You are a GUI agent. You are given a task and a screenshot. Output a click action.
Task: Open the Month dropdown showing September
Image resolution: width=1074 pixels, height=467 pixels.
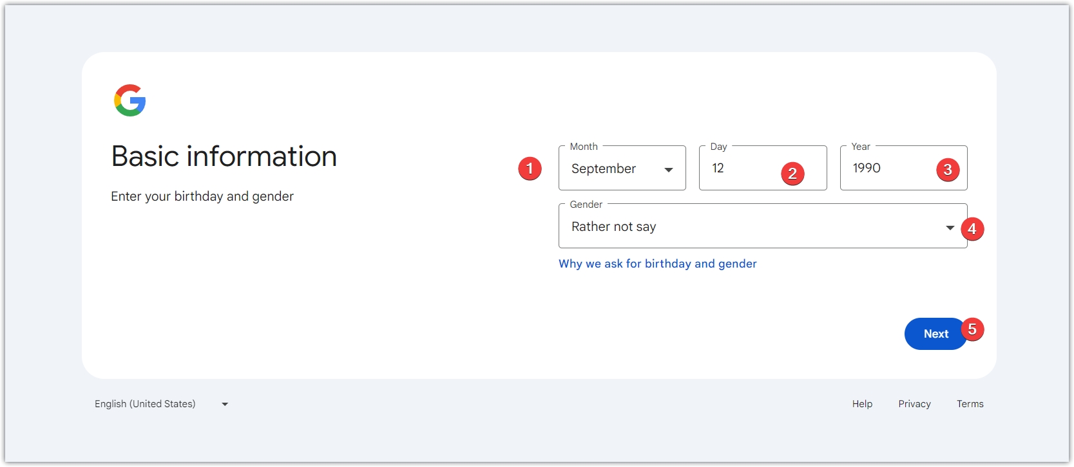pos(612,169)
